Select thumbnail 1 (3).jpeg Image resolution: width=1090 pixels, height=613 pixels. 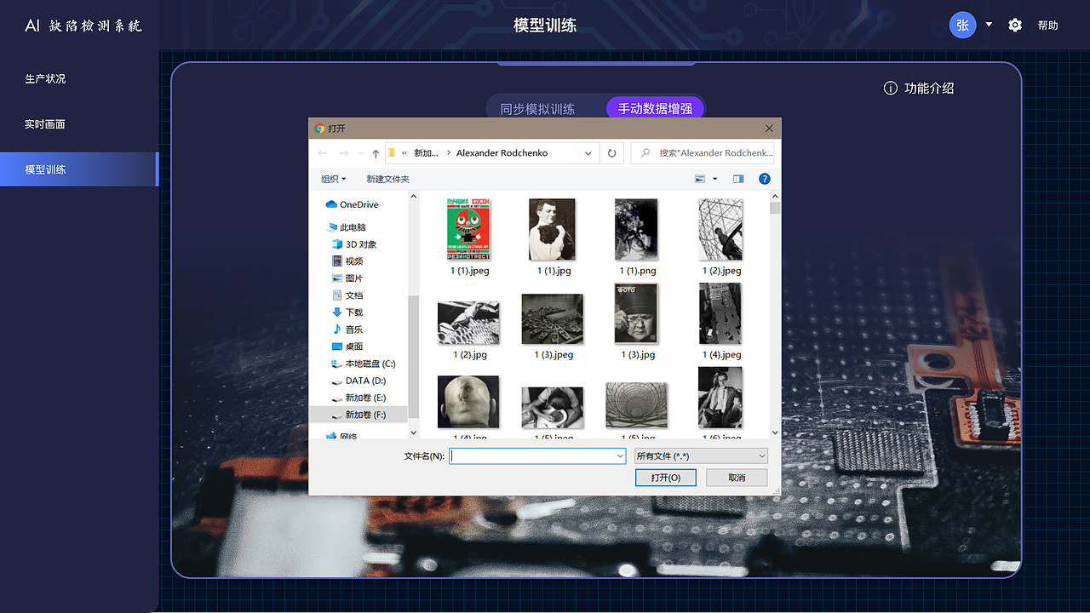point(553,319)
